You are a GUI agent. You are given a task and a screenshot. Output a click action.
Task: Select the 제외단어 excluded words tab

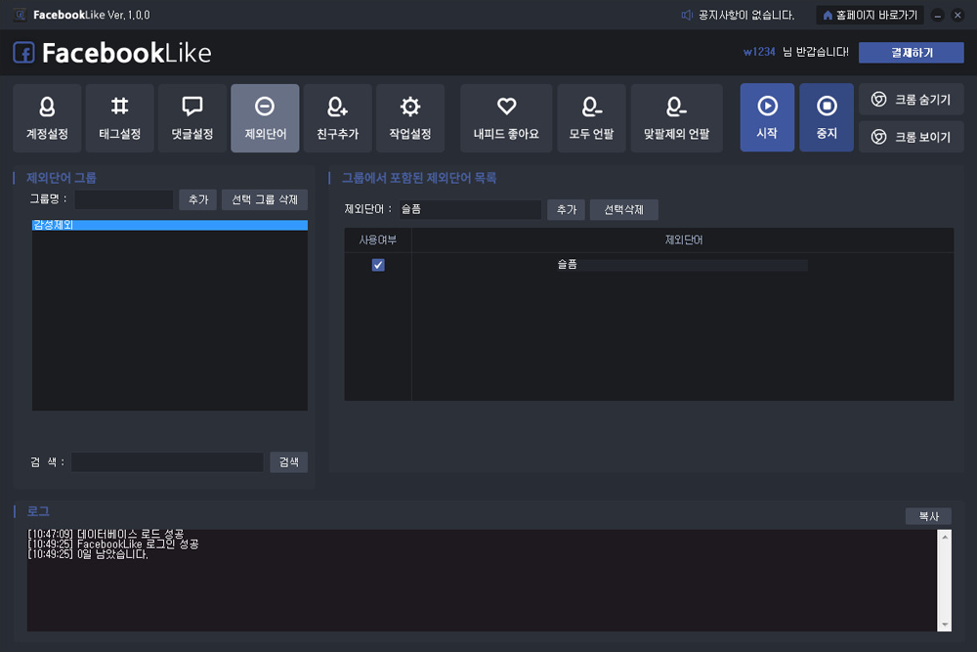click(x=265, y=118)
